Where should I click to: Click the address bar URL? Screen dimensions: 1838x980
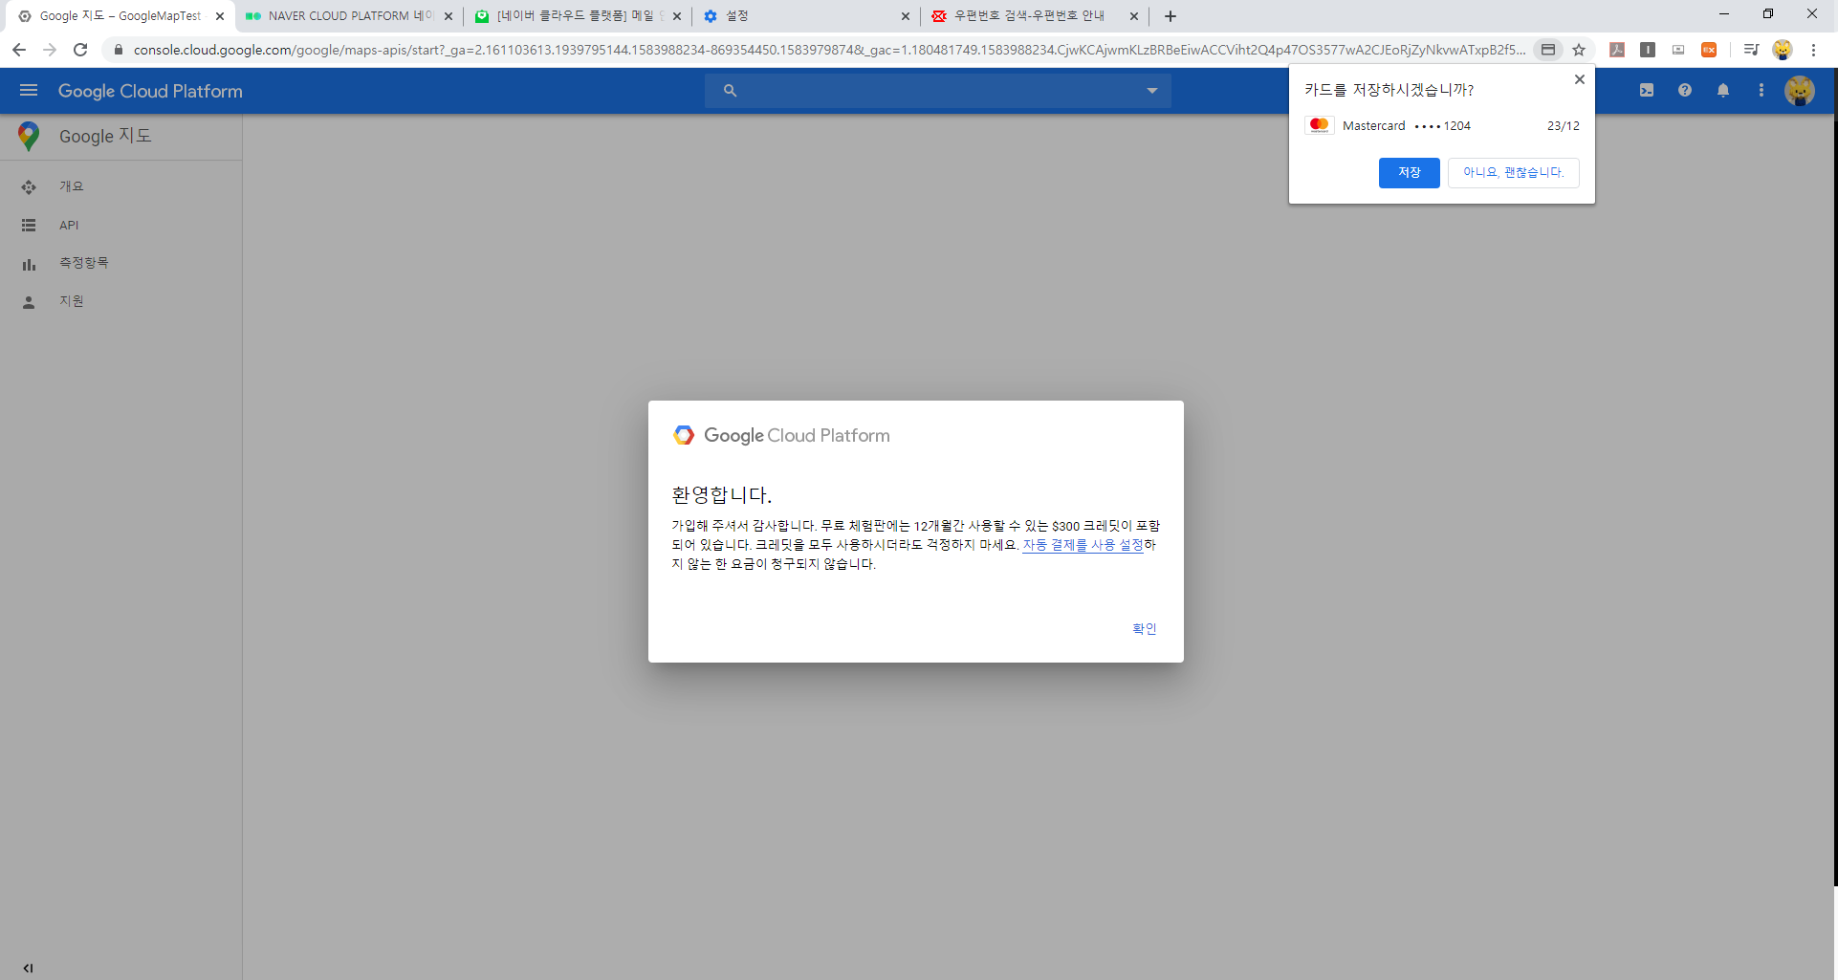point(828,50)
